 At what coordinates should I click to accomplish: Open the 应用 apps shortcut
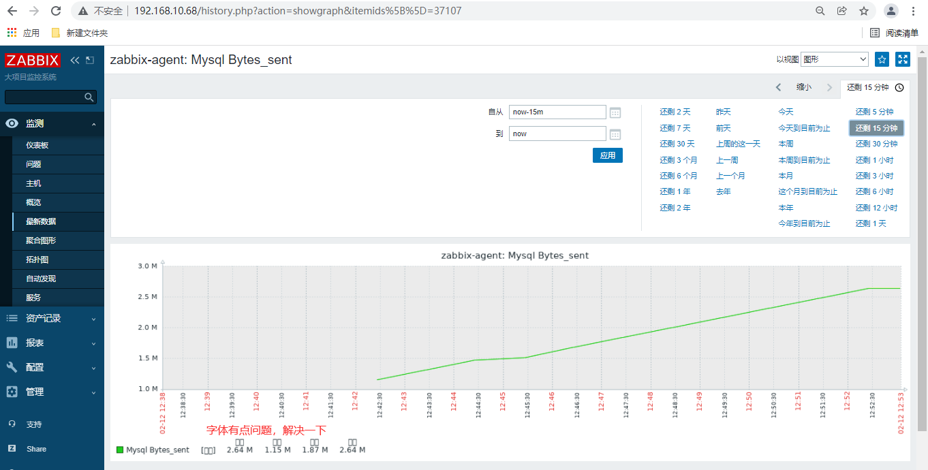point(23,33)
